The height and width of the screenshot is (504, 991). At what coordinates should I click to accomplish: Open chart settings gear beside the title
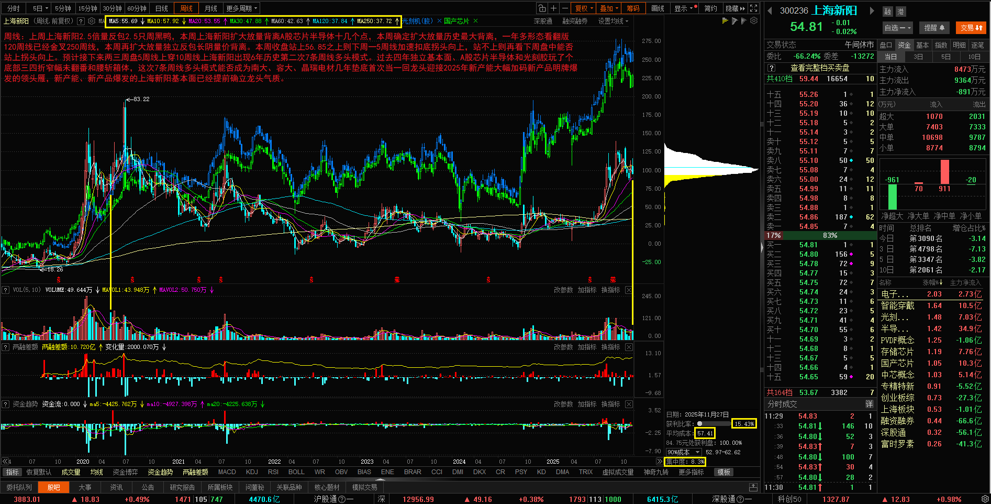92,21
